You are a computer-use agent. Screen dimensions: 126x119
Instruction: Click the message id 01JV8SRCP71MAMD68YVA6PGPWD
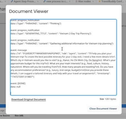41,53
